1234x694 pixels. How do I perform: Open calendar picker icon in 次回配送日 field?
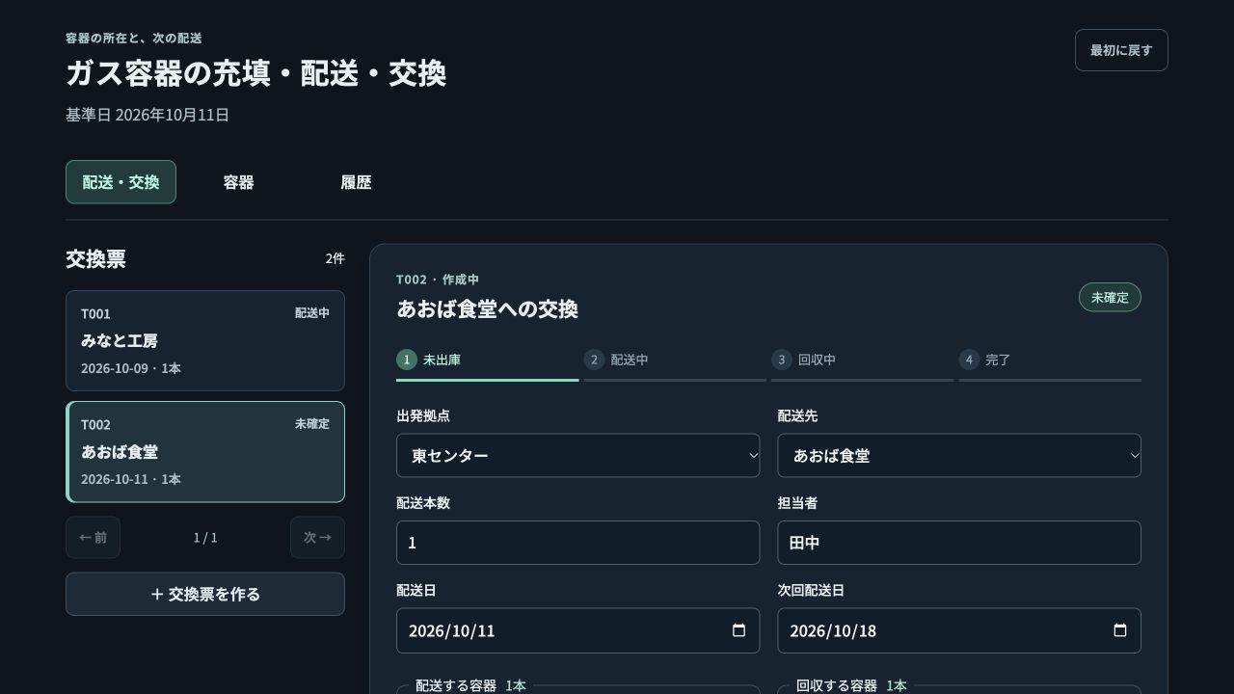[1120, 630]
